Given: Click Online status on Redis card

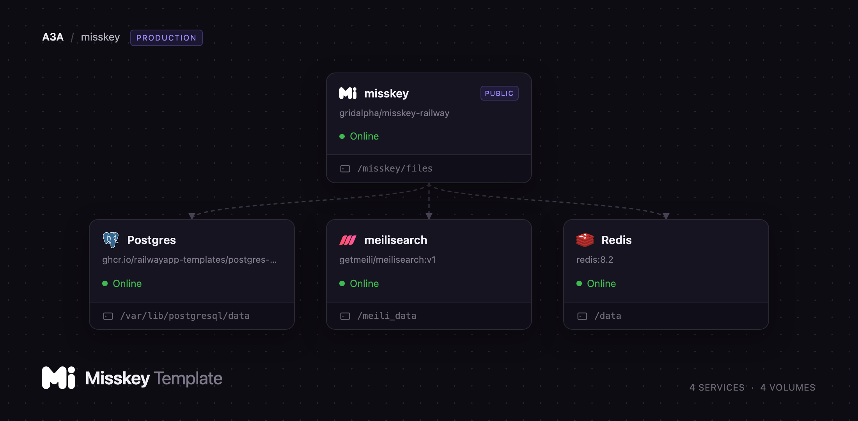Looking at the screenshot, I should coord(601,283).
